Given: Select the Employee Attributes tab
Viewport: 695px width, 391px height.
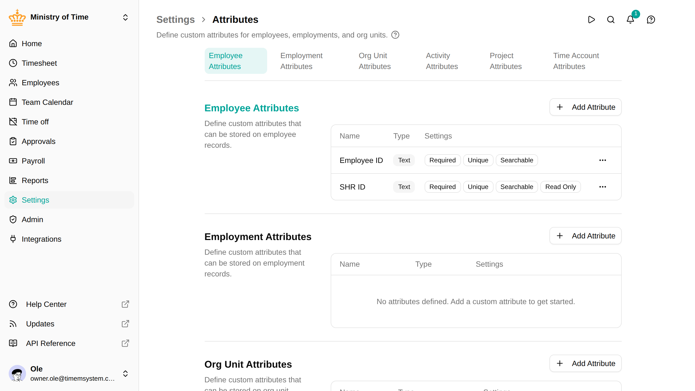Looking at the screenshot, I should point(236,61).
